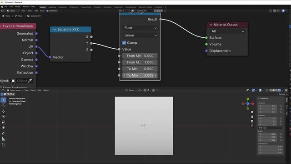
Task: Switch to the Modeling workspace tab
Action: pyautogui.click(x=52, y=7)
